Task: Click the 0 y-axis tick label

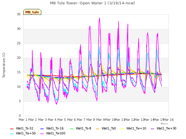Action: [20, 116]
